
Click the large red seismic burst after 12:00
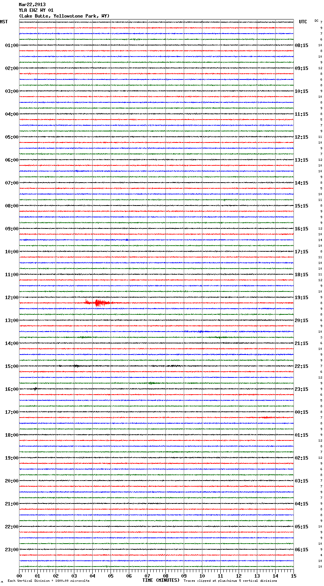tap(99, 303)
